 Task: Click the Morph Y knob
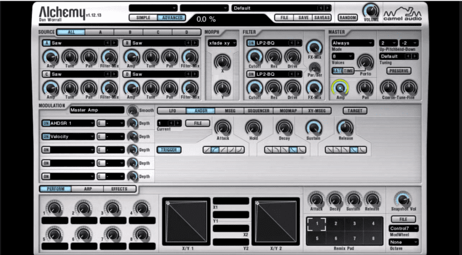(223, 88)
